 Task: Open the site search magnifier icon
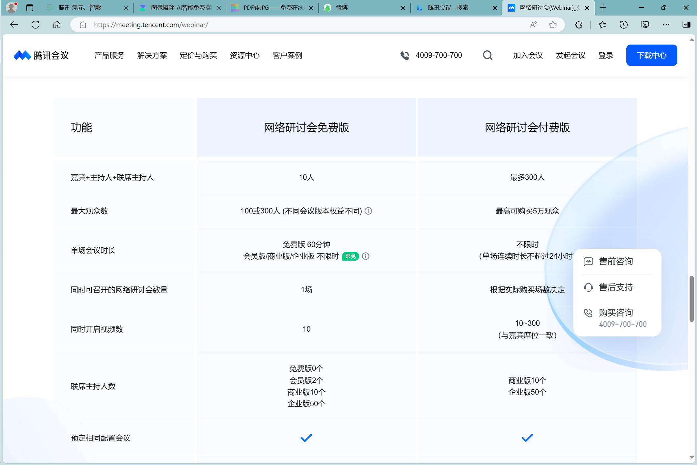tap(488, 55)
